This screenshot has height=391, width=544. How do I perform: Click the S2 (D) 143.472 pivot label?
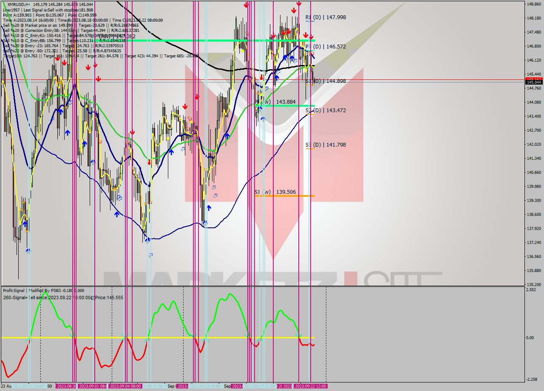click(326, 110)
